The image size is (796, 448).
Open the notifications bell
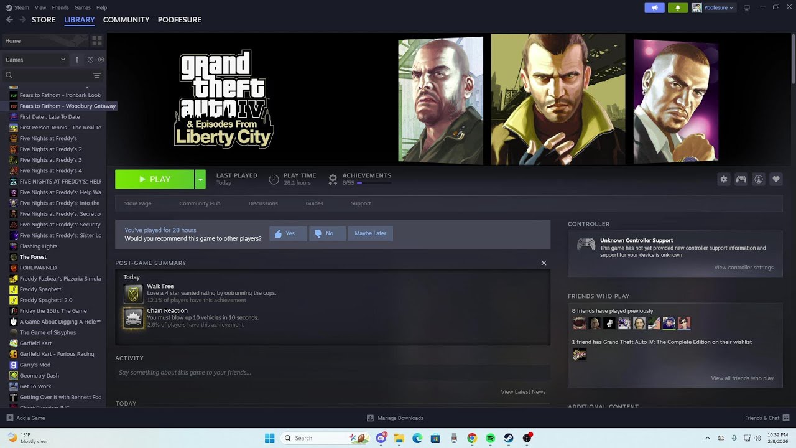677,7
